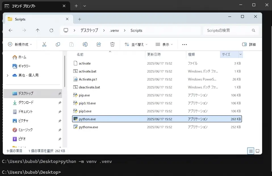The width and height of the screenshot is (272, 176).
Task: Click the pythonw.exe file icon
Action: click(76, 127)
